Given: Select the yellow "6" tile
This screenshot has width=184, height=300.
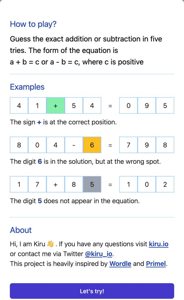Looking at the screenshot, I should pyautogui.click(x=92, y=145).
